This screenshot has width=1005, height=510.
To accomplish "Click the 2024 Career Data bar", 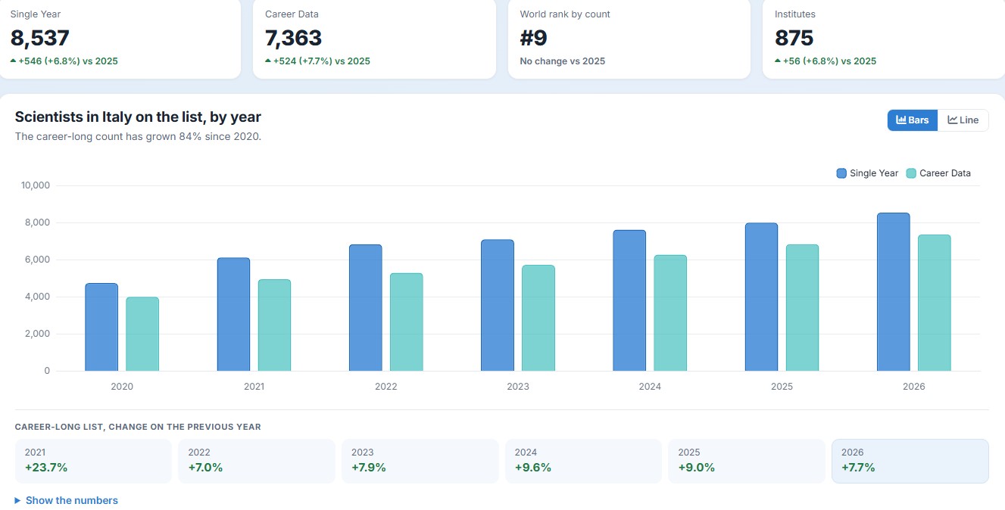I will (x=670, y=313).
